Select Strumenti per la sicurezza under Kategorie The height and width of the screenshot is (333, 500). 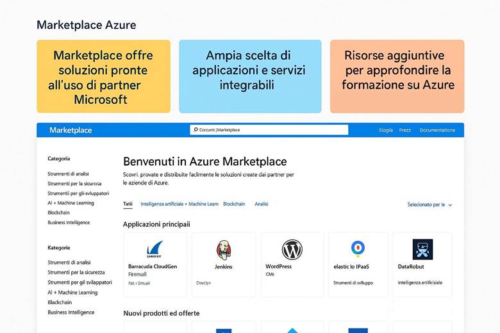click(76, 272)
